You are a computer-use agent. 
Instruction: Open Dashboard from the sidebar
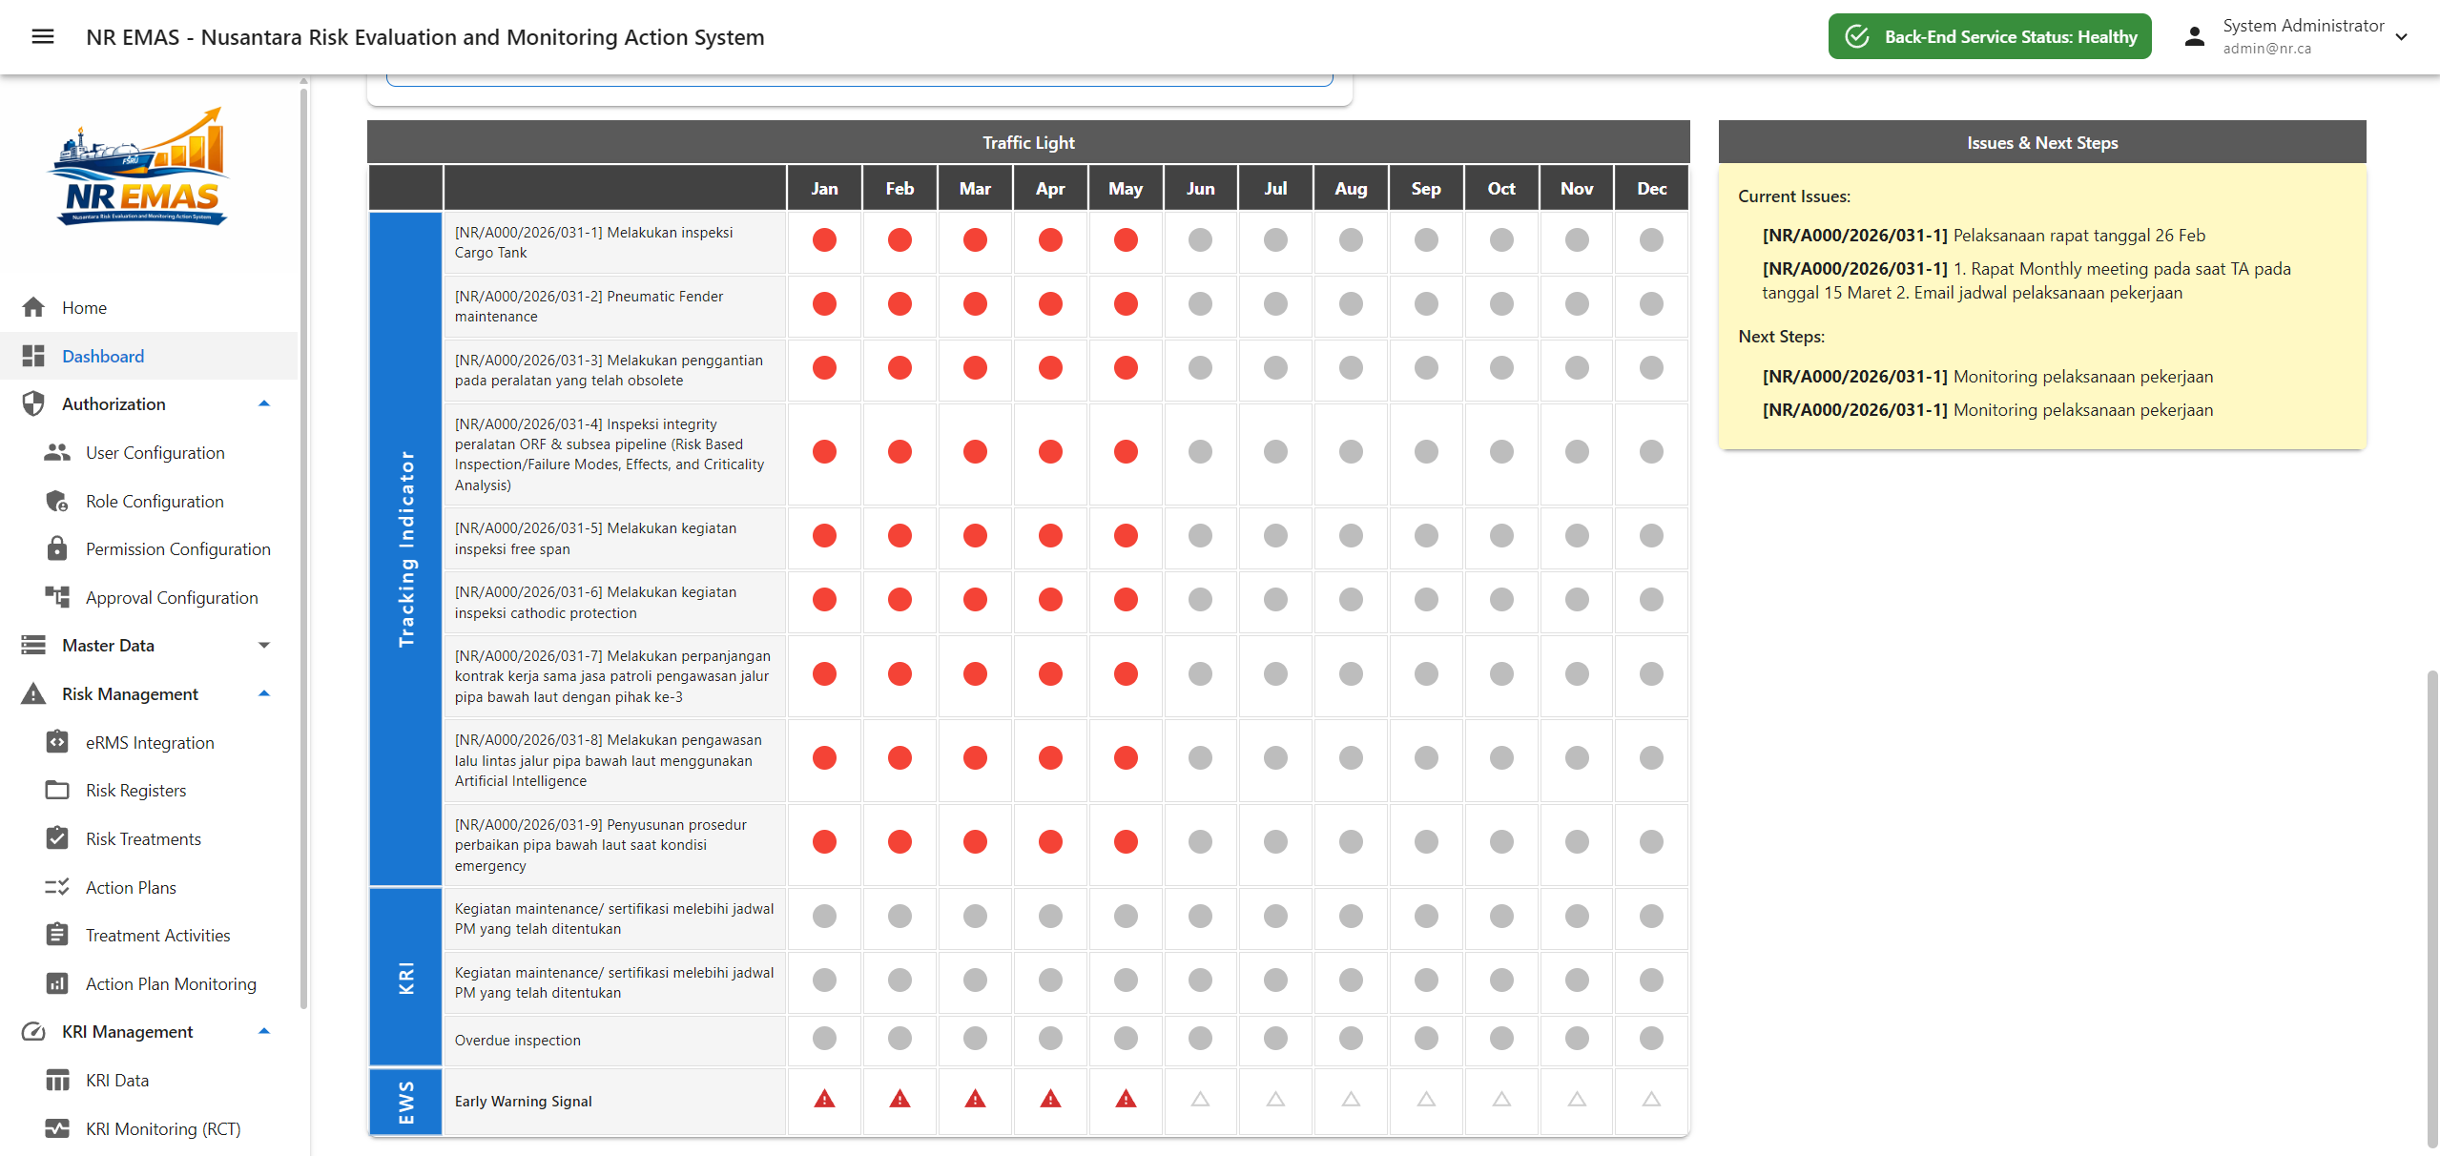pyautogui.click(x=150, y=356)
